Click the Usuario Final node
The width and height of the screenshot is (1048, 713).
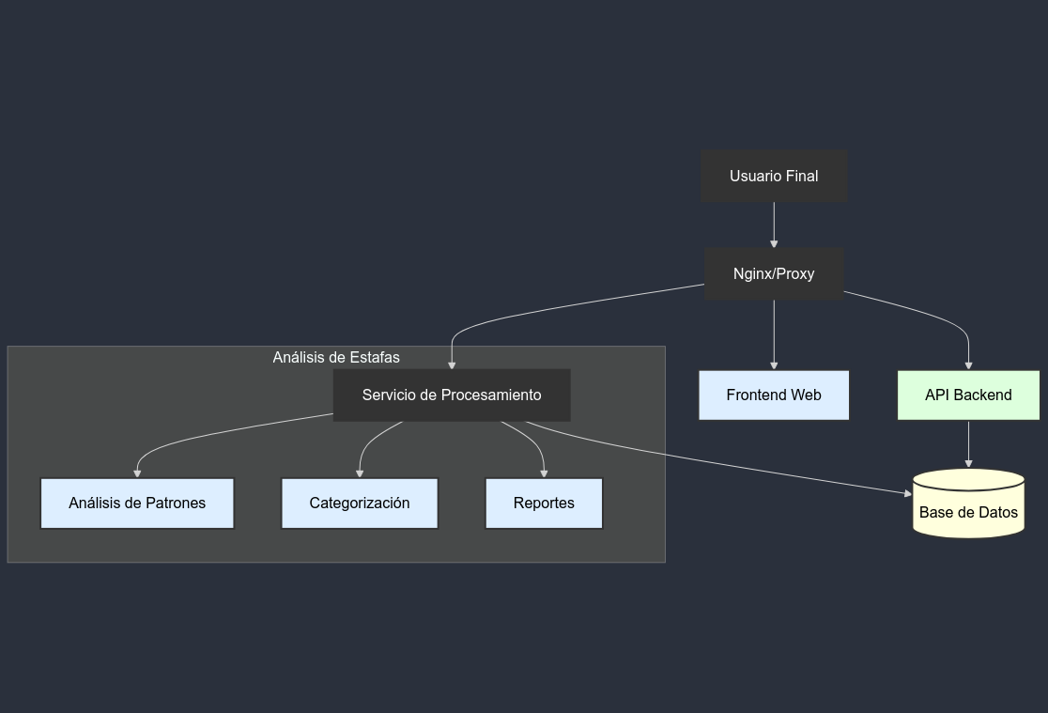coord(774,177)
